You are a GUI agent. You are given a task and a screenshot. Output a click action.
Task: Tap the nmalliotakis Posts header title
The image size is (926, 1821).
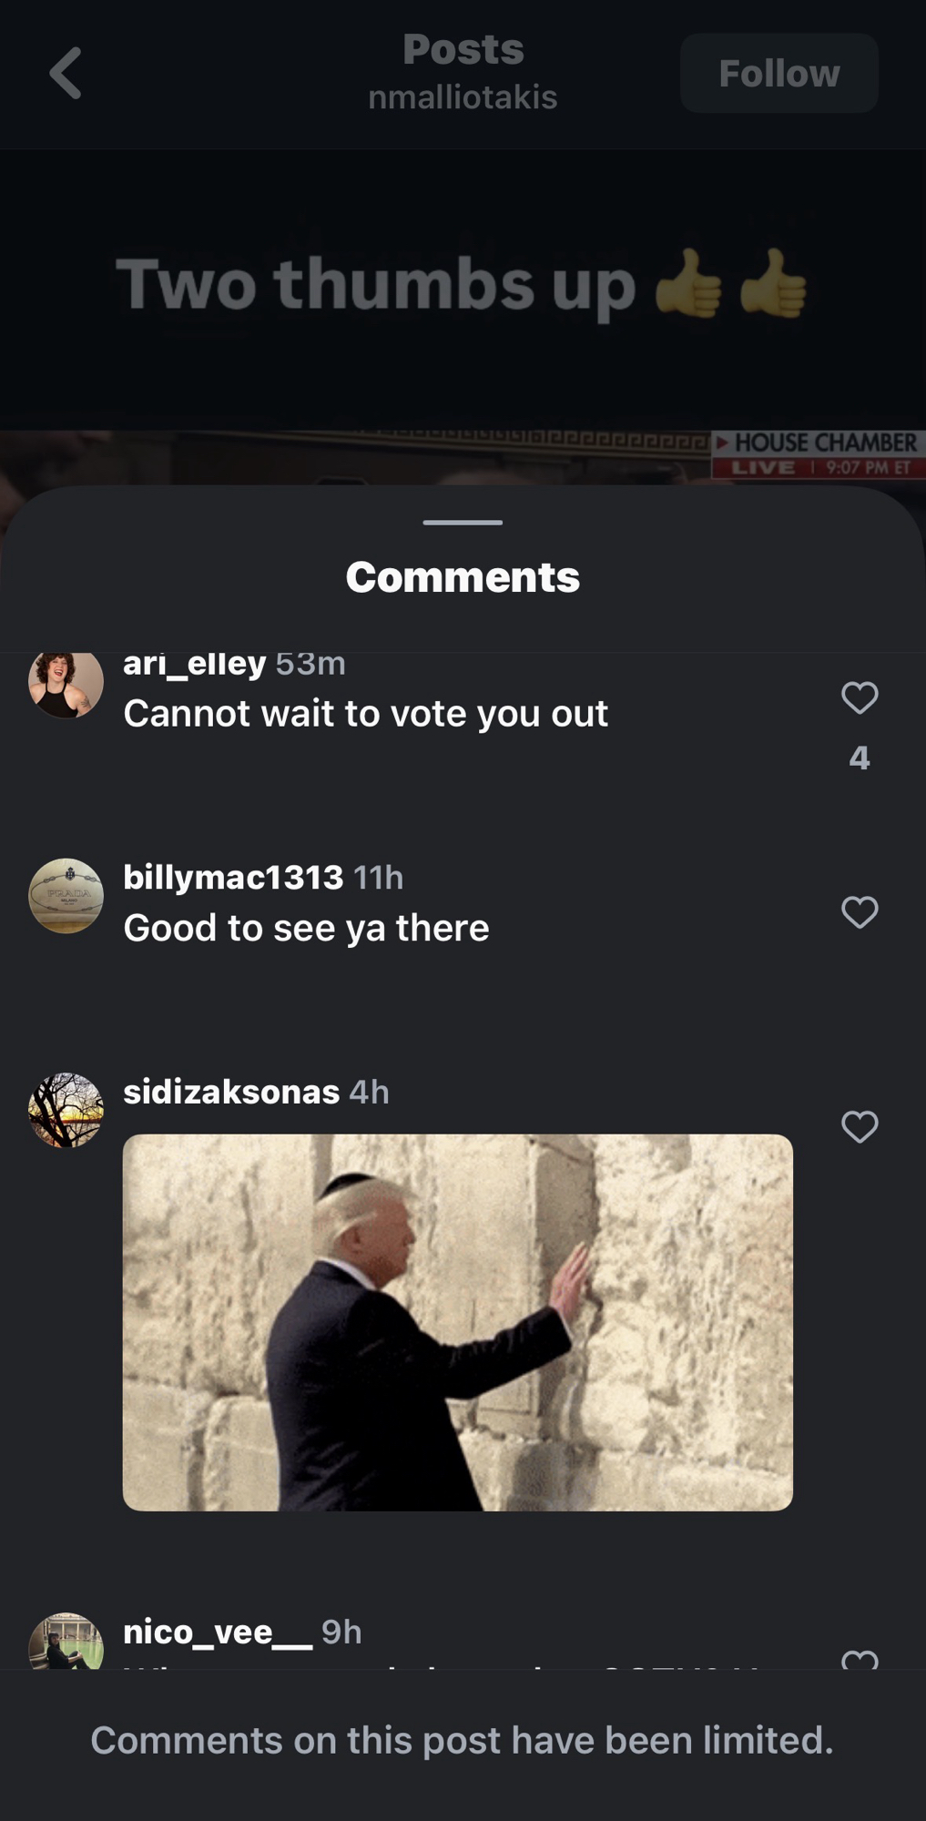coord(463,72)
